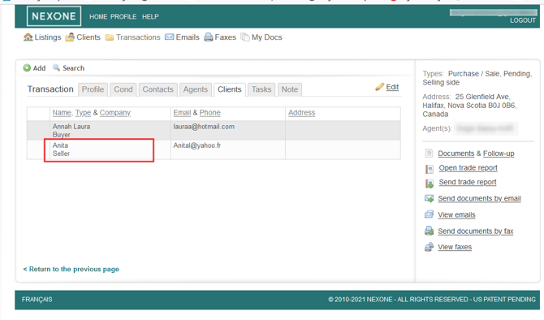Viewport: 544px width, 320px height.
Task: Open the Clients people icon
Action: pyautogui.click(x=70, y=37)
